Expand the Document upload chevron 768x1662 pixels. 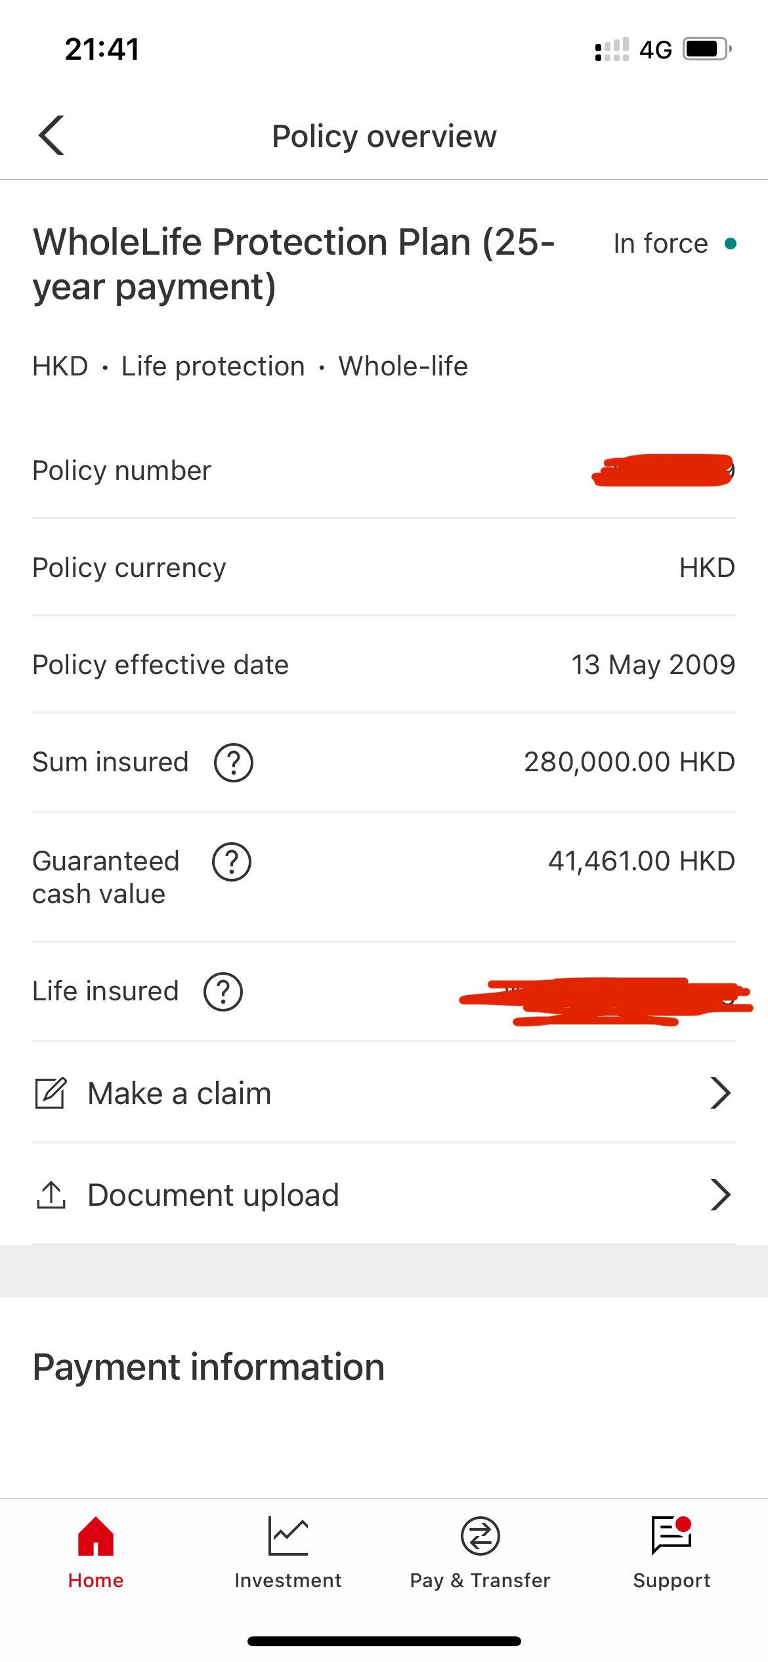720,1195
